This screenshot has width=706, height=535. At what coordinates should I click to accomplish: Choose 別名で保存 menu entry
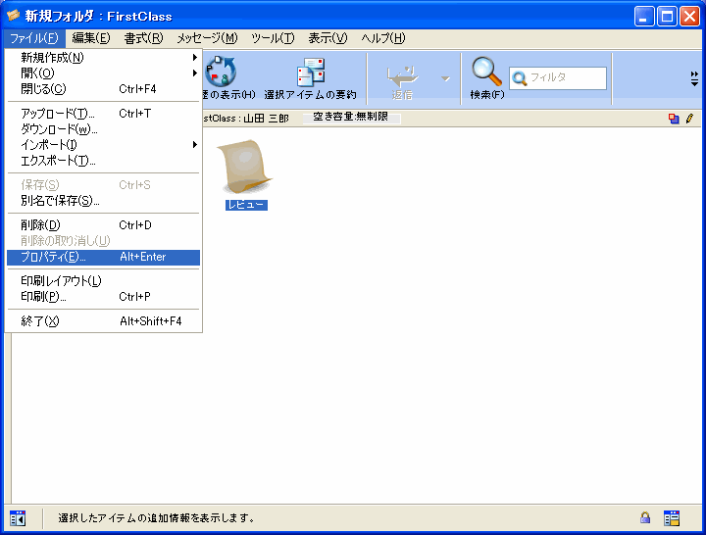[x=60, y=201]
